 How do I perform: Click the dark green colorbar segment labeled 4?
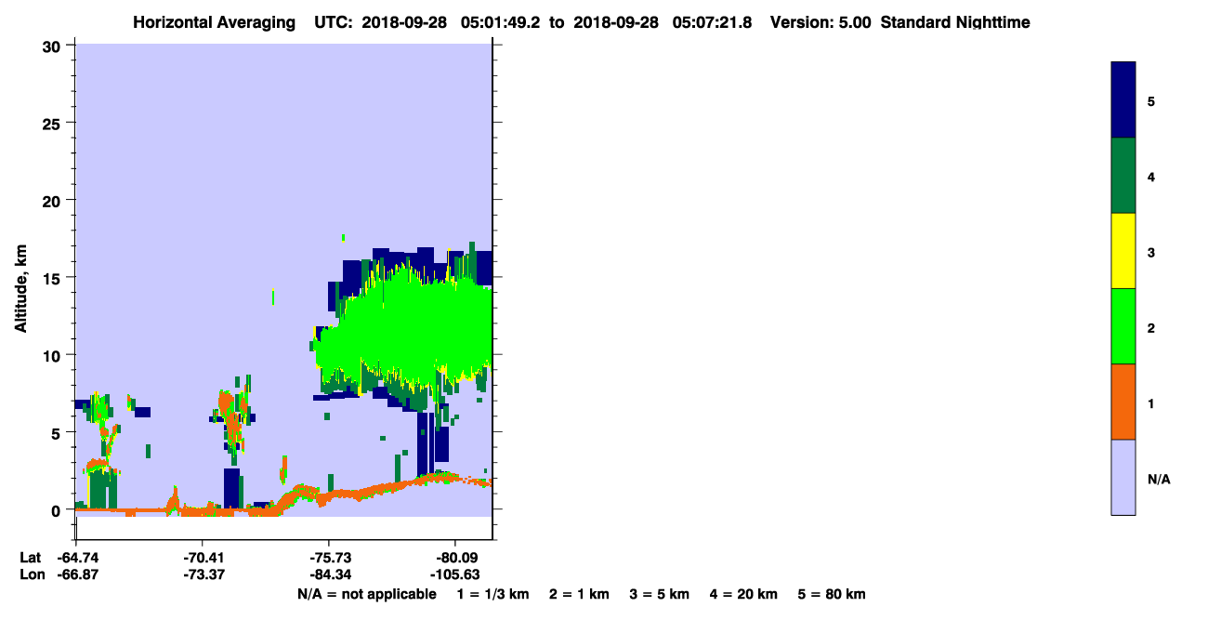[1123, 176]
